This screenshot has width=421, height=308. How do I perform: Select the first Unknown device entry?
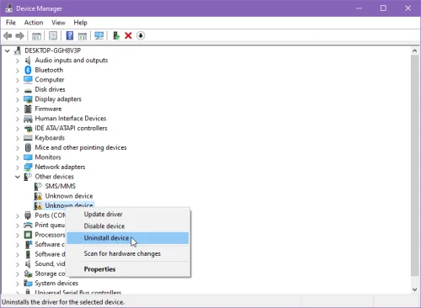[69, 196]
